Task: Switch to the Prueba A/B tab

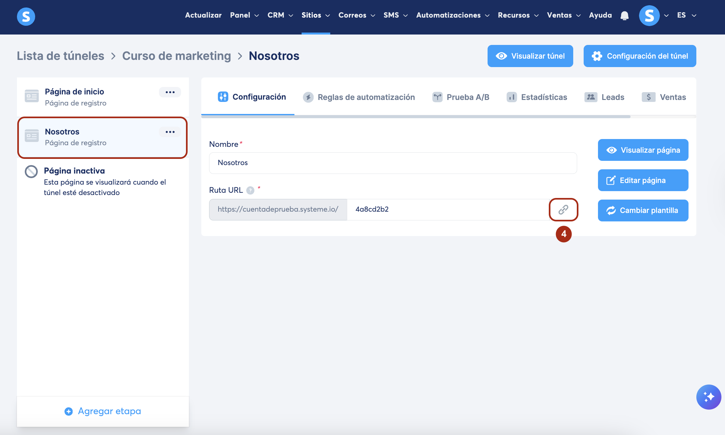Action: point(461,97)
